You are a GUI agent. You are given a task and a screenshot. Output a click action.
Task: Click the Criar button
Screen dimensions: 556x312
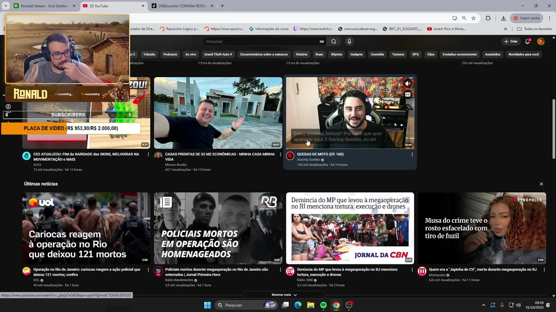511,42
